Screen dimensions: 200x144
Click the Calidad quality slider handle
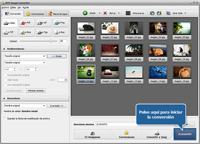(x=51, y=41)
